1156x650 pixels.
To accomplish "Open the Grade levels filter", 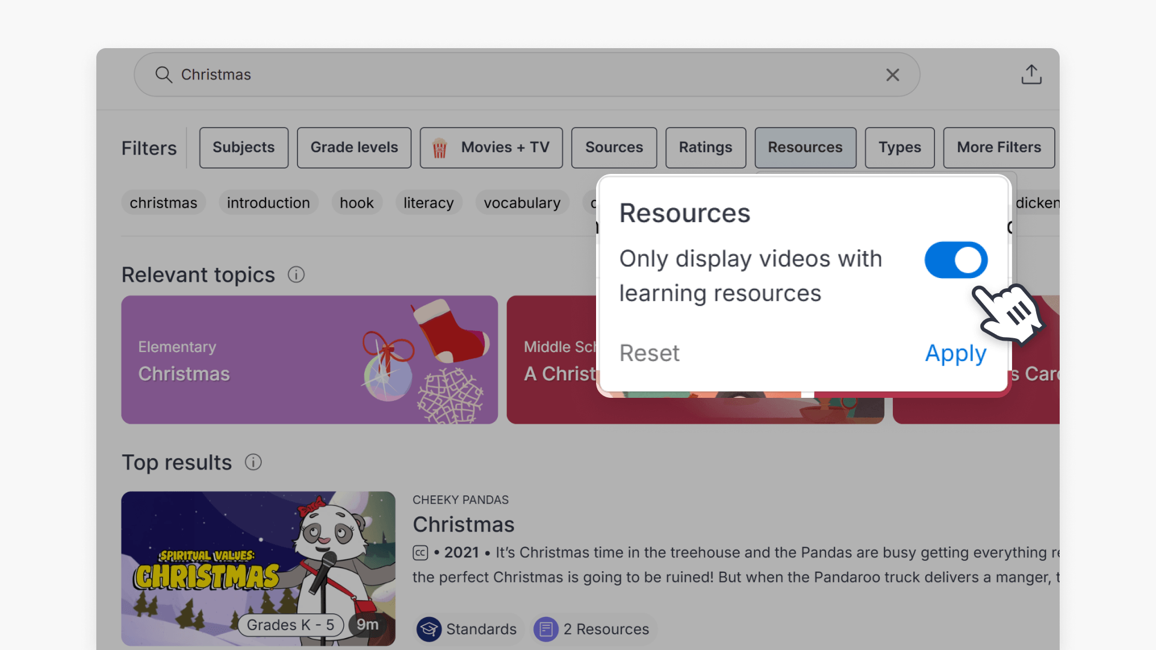I will 354,147.
